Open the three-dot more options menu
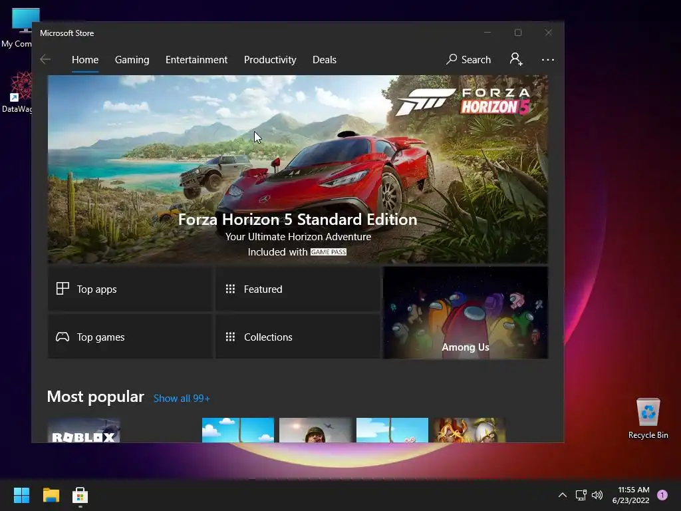The image size is (681, 511). coord(548,59)
